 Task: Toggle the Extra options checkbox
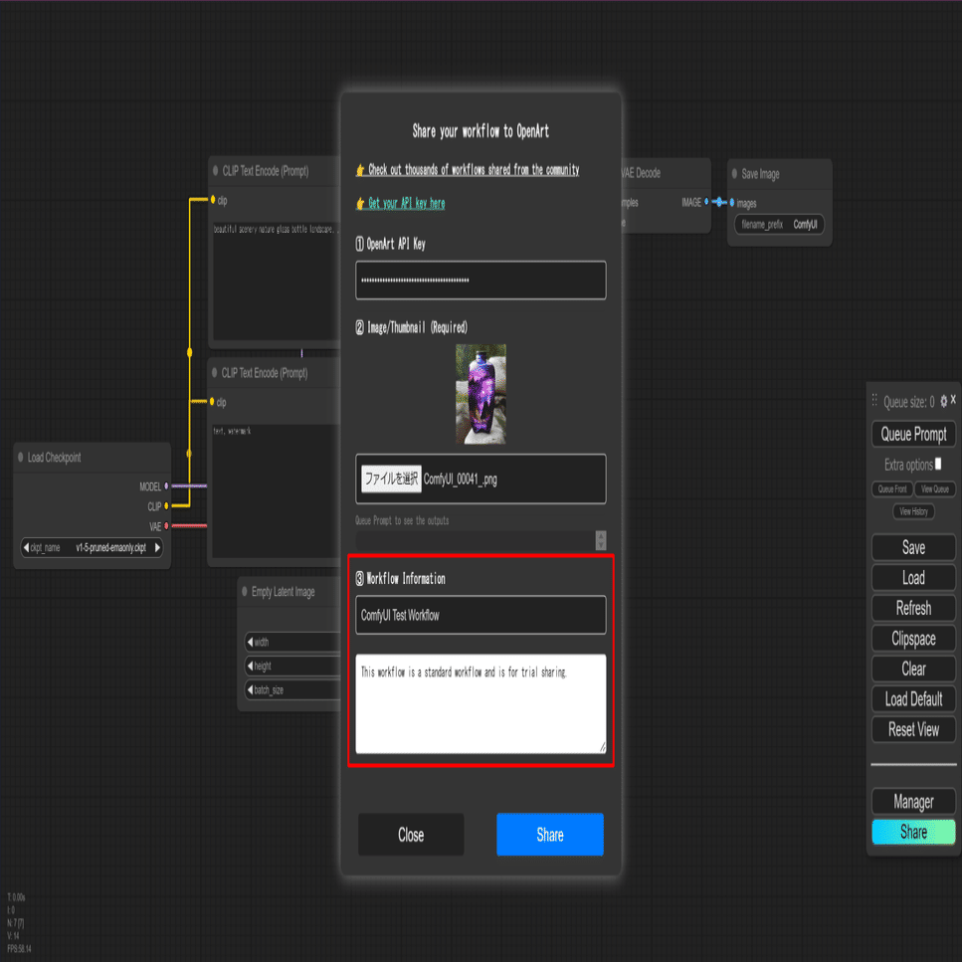(938, 464)
